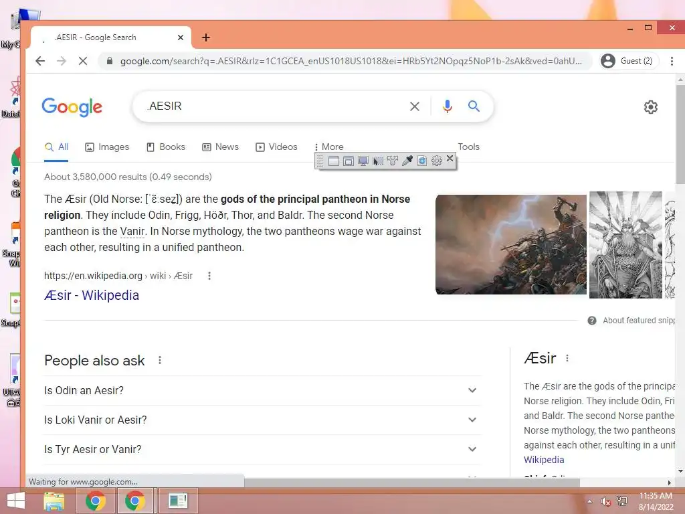The image size is (685, 514).
Task: Switch to News results tab
Action: coord(221,147)
